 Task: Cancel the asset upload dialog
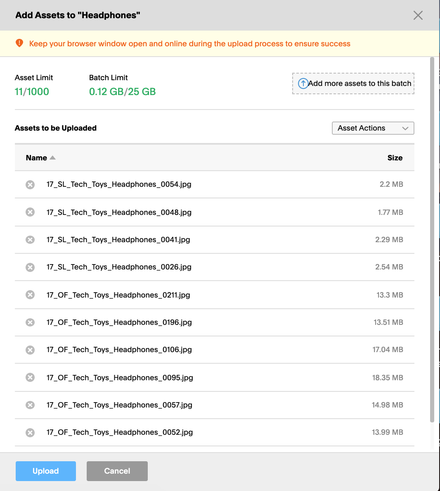pos(117,471)
